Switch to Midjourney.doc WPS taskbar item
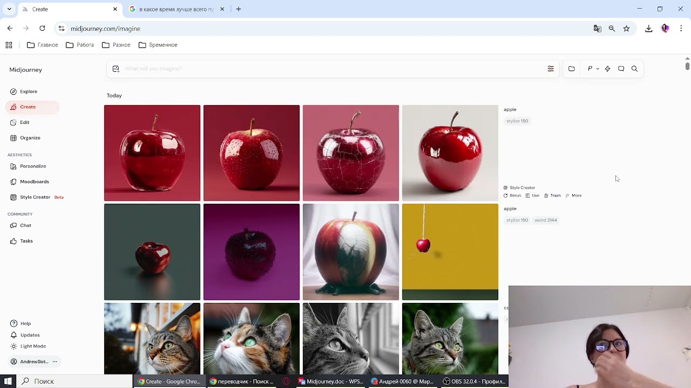The image size is (691, 388). click(x=331, y=381)
